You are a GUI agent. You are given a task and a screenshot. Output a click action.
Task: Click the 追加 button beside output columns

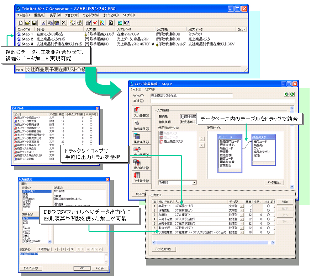click(285, 202)
